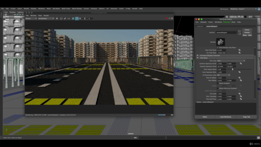This screenshot has height=147, width=261.
Task: Open the Film Gate dropdown
Action: click(231, 61)
